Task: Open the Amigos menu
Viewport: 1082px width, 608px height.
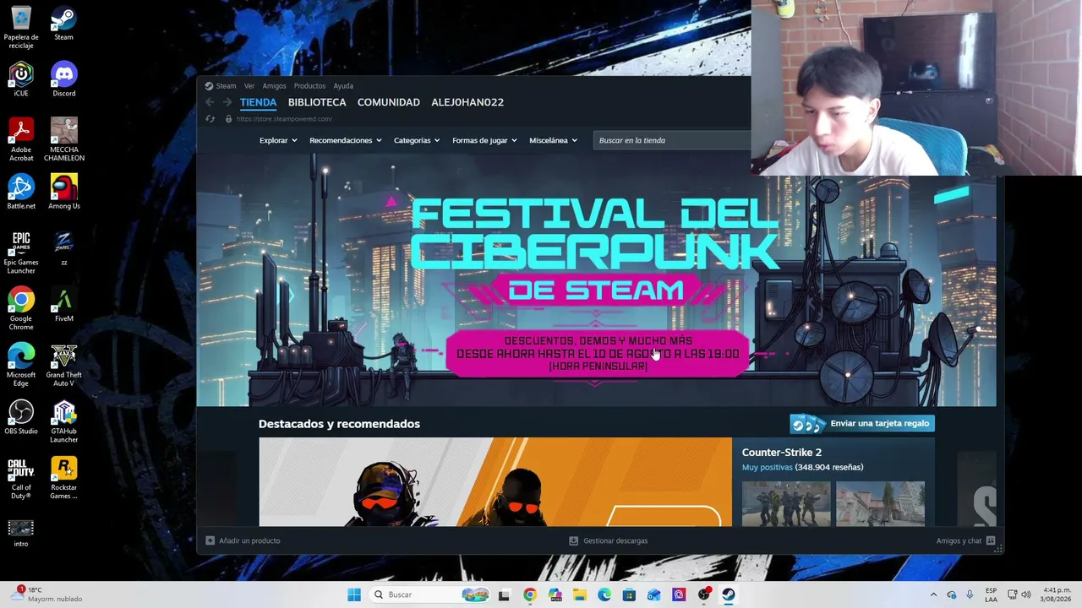Action: (x=274, y=85)
